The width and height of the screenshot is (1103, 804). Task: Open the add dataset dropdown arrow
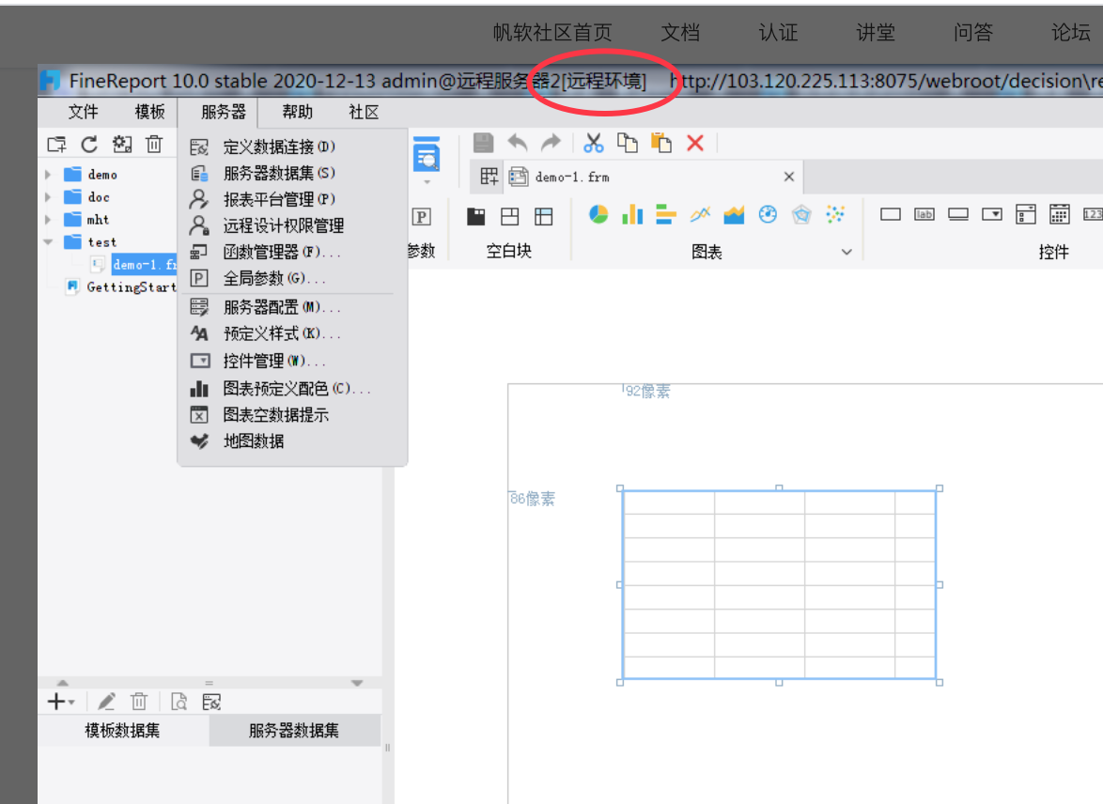(71, 703)
